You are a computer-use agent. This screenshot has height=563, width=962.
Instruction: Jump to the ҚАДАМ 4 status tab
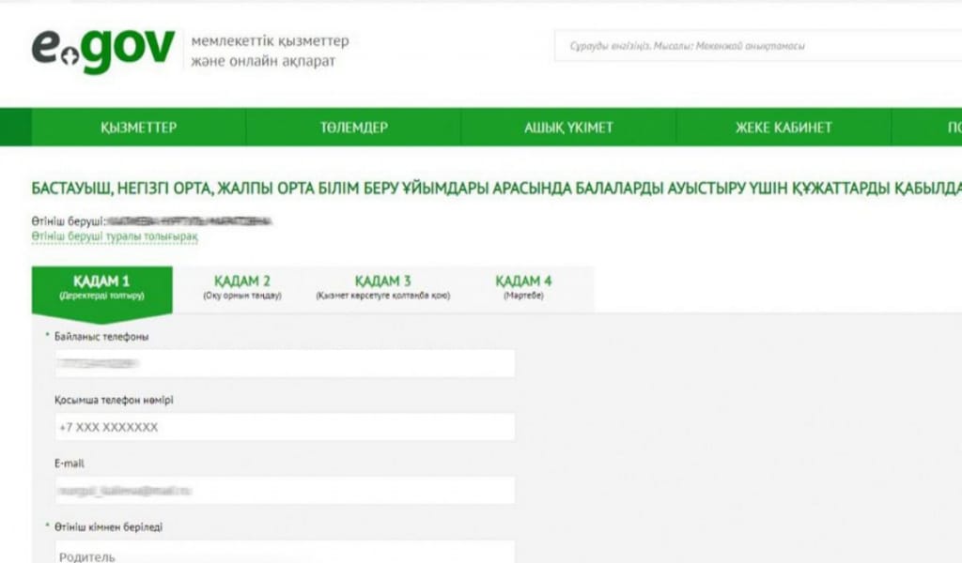[x=523, y=287]
